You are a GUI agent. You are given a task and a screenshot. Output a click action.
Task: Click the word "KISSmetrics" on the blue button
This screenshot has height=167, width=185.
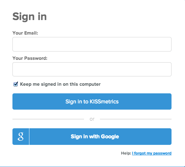click(x=104, y=101)
